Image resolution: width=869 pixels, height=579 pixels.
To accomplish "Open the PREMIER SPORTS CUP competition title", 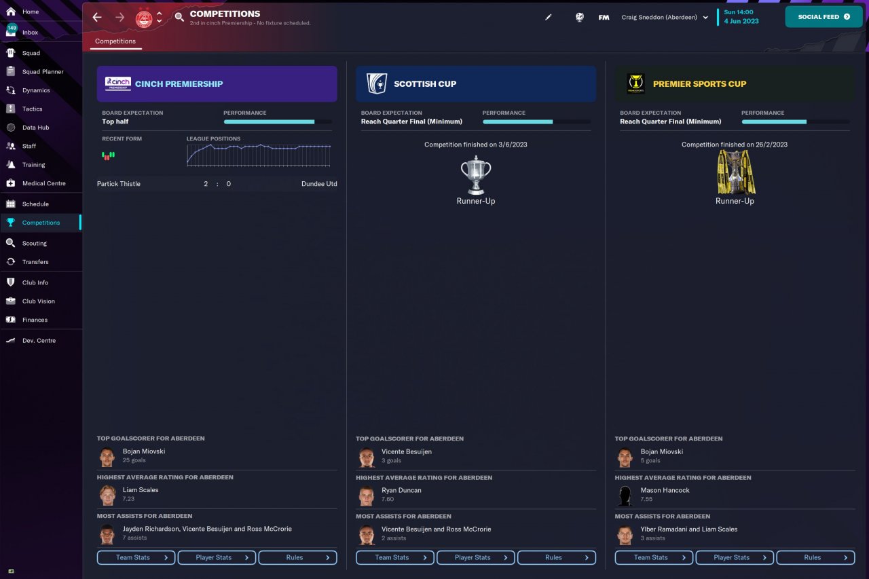I will pyautogui.click(x=699, y=84).
